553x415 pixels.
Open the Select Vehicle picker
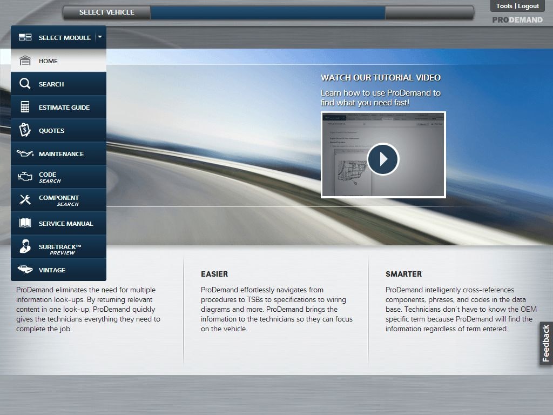pyautogui.click(x=106, y=12)
